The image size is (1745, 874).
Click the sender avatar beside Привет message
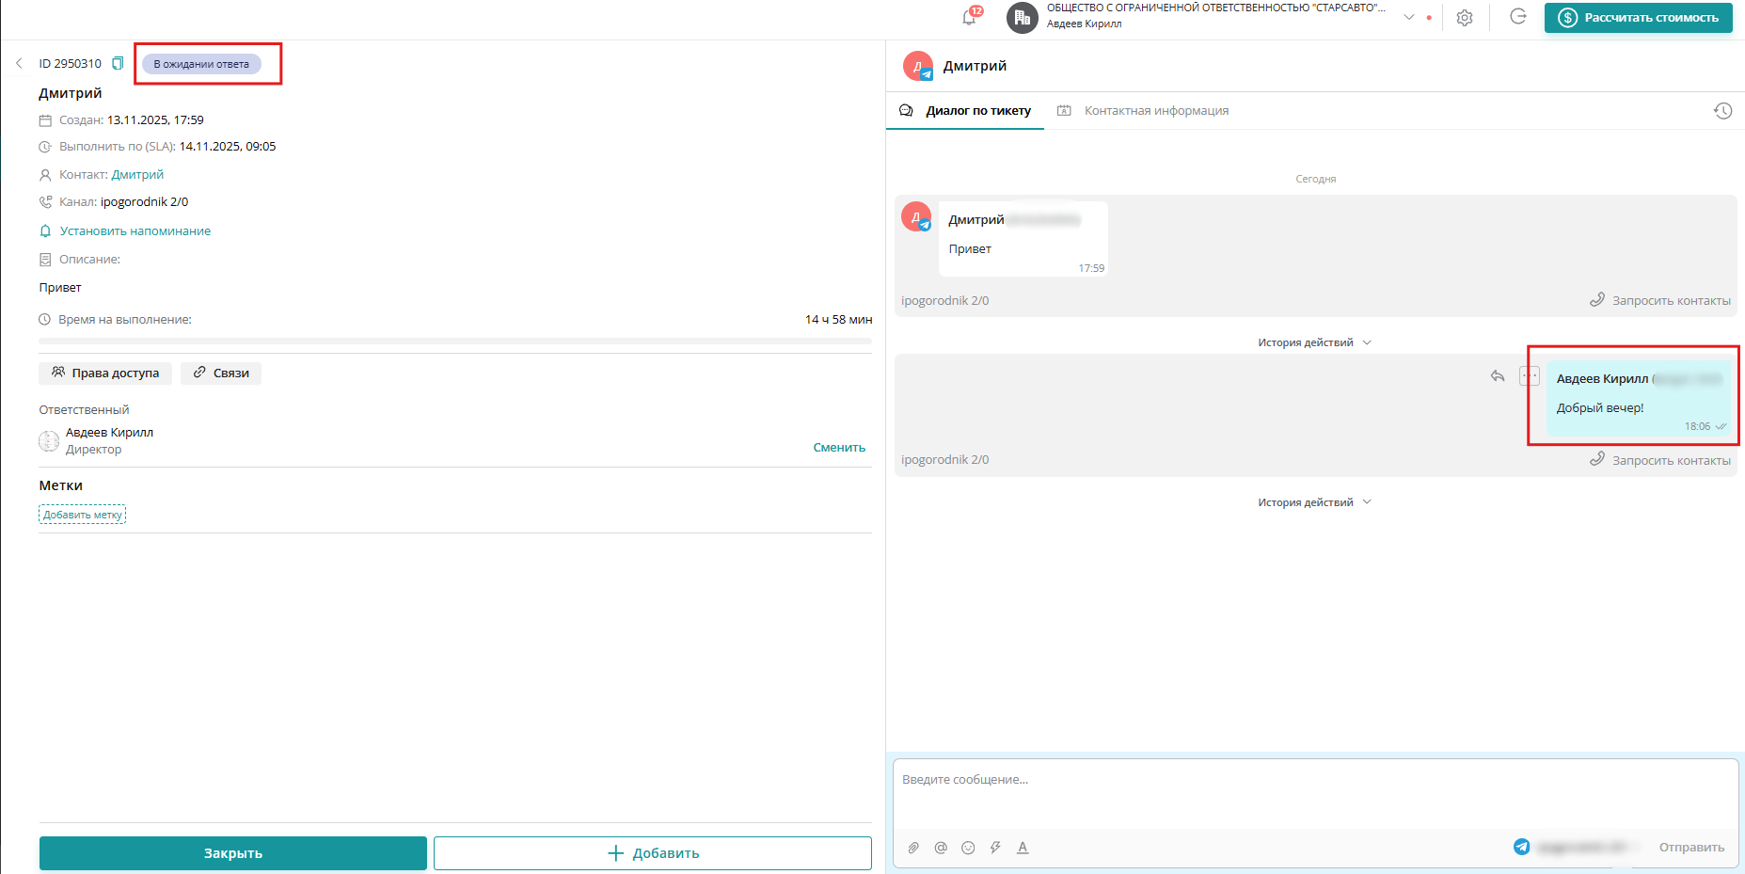click(x=916, y=216)
